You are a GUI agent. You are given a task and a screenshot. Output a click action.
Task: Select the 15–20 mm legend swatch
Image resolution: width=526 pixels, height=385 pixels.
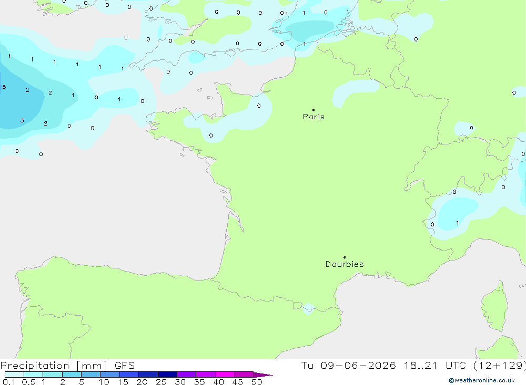[129, 374]
